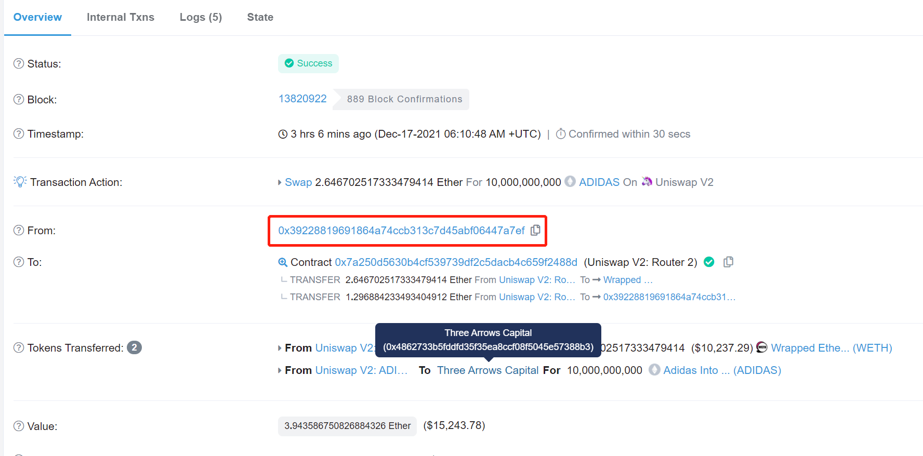Viewport: 923px width, 456px height.
Task: Expand the second token transfer row arrow
Action: pos(280,370)
